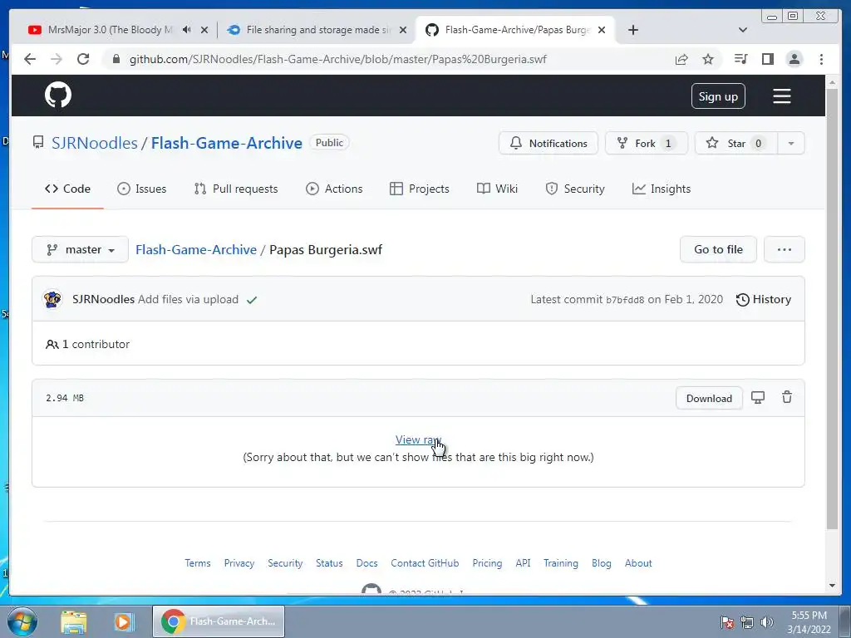Open SJRNoodles owner link in header
The height and width of the screenshot is (638, 851).
[95, 143]
